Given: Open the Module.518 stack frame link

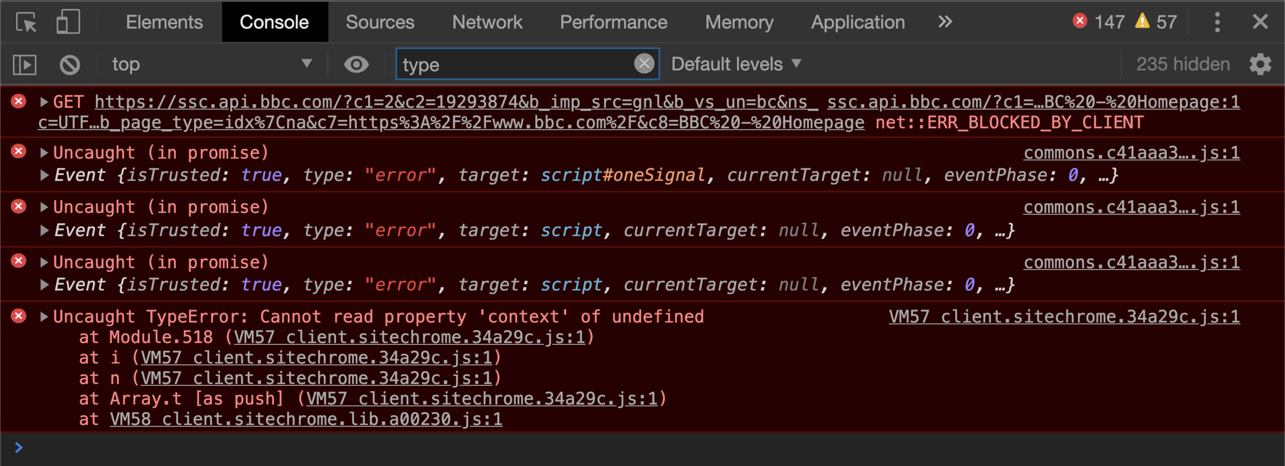Looking at the screenshot, I should [x=410, y=337].
